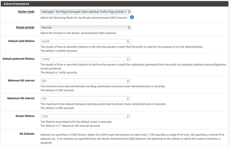Image resolution: width=230 pixels, height=146 pixels.
Task: Click stepper arrows on Default valid lifetime
Action: pyautogui.click(x=128, y=42)
